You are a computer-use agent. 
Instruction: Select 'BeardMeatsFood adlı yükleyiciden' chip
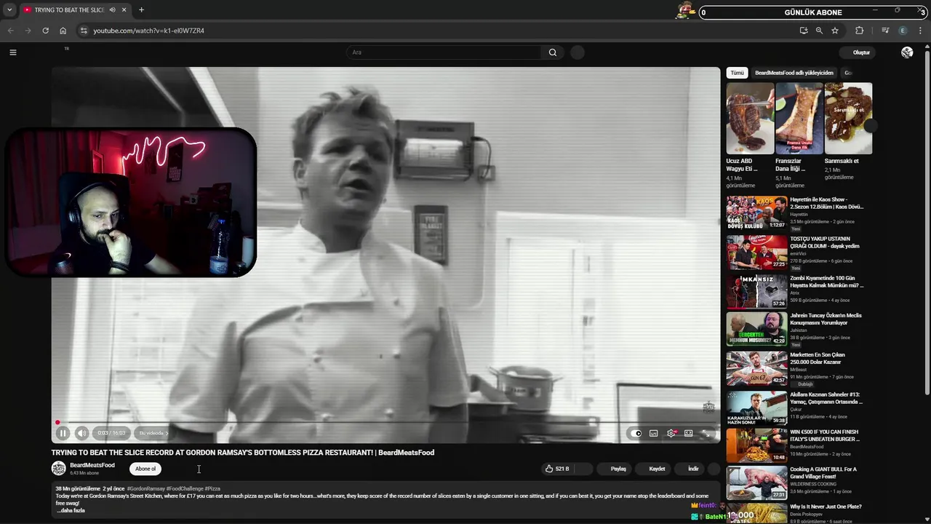coord(794,73)
